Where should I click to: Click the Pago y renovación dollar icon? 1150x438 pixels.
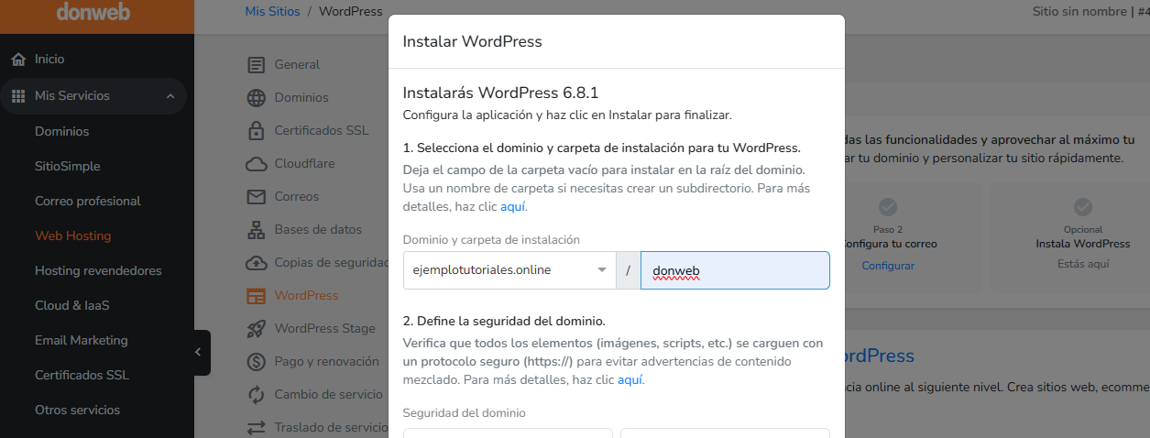pyautogui.click(x=257, y=362)
